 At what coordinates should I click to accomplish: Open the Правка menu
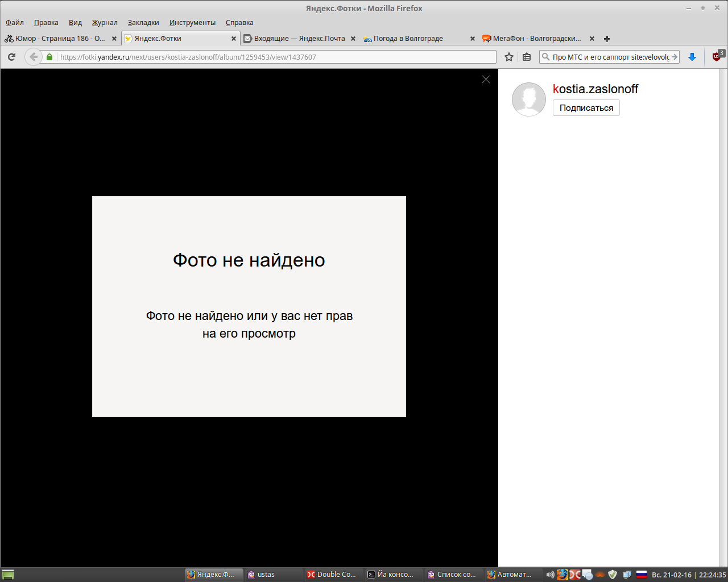click(x=46, y=23)
